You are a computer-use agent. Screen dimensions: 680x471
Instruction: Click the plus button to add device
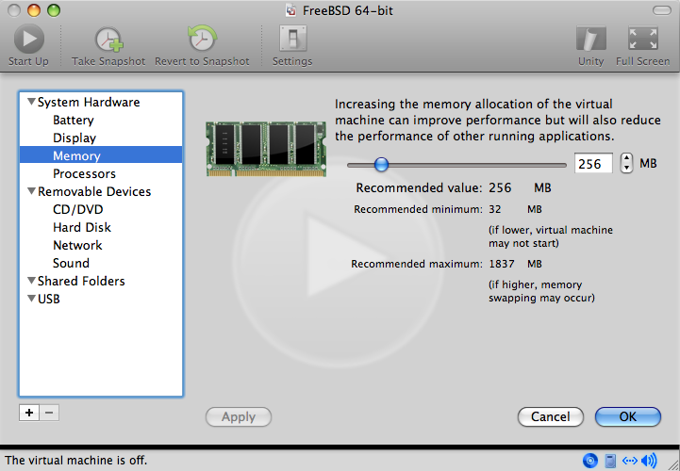coord(29,413)
